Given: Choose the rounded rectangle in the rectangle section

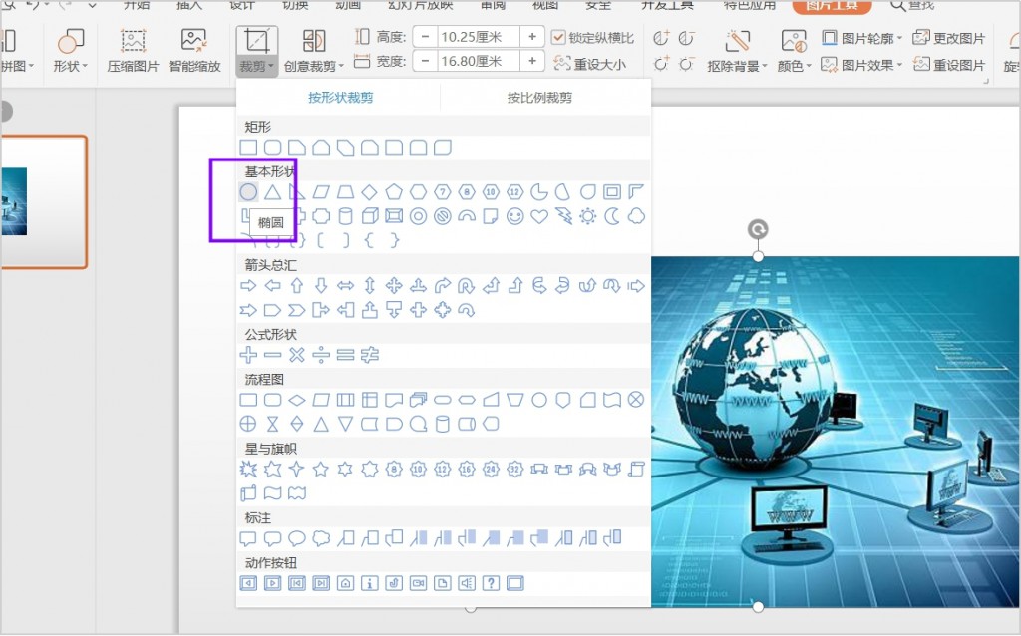Looking at the screenshot, I should (x=273, y=148).
